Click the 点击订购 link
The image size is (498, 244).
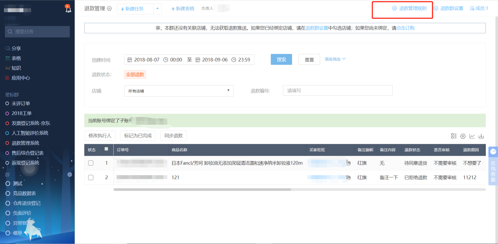pyautogui.click(x=405, y=28)
